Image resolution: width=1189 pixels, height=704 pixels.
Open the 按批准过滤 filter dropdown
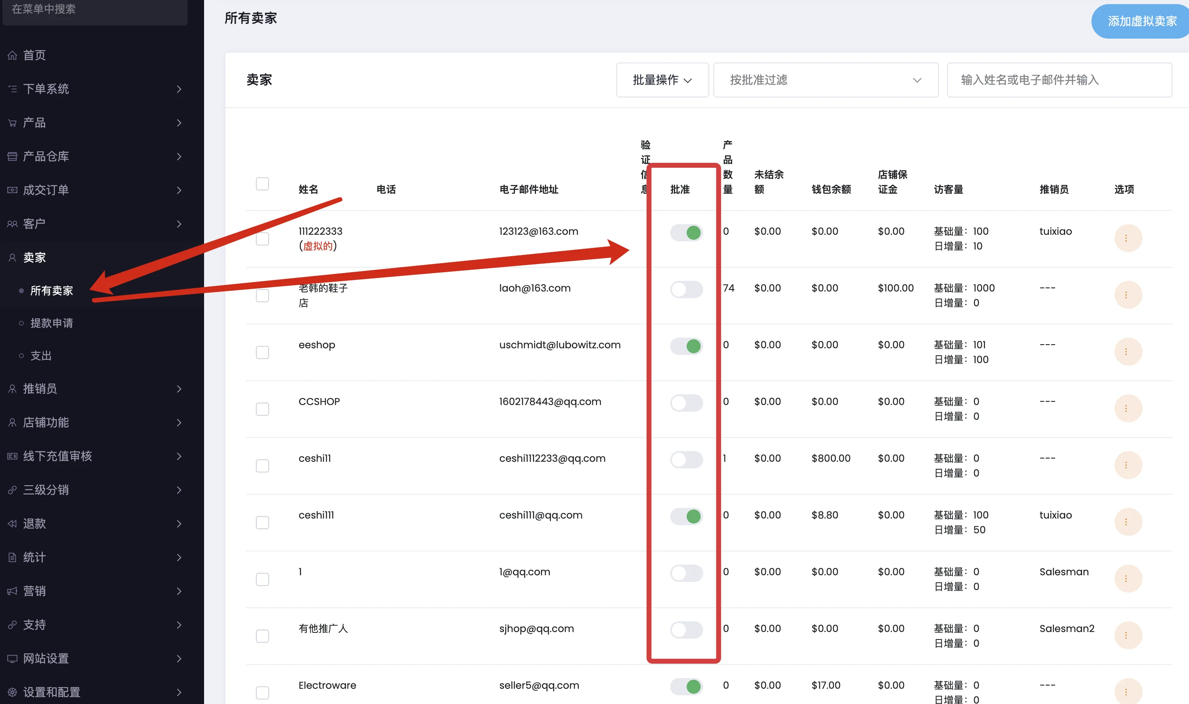coord(825,80)
